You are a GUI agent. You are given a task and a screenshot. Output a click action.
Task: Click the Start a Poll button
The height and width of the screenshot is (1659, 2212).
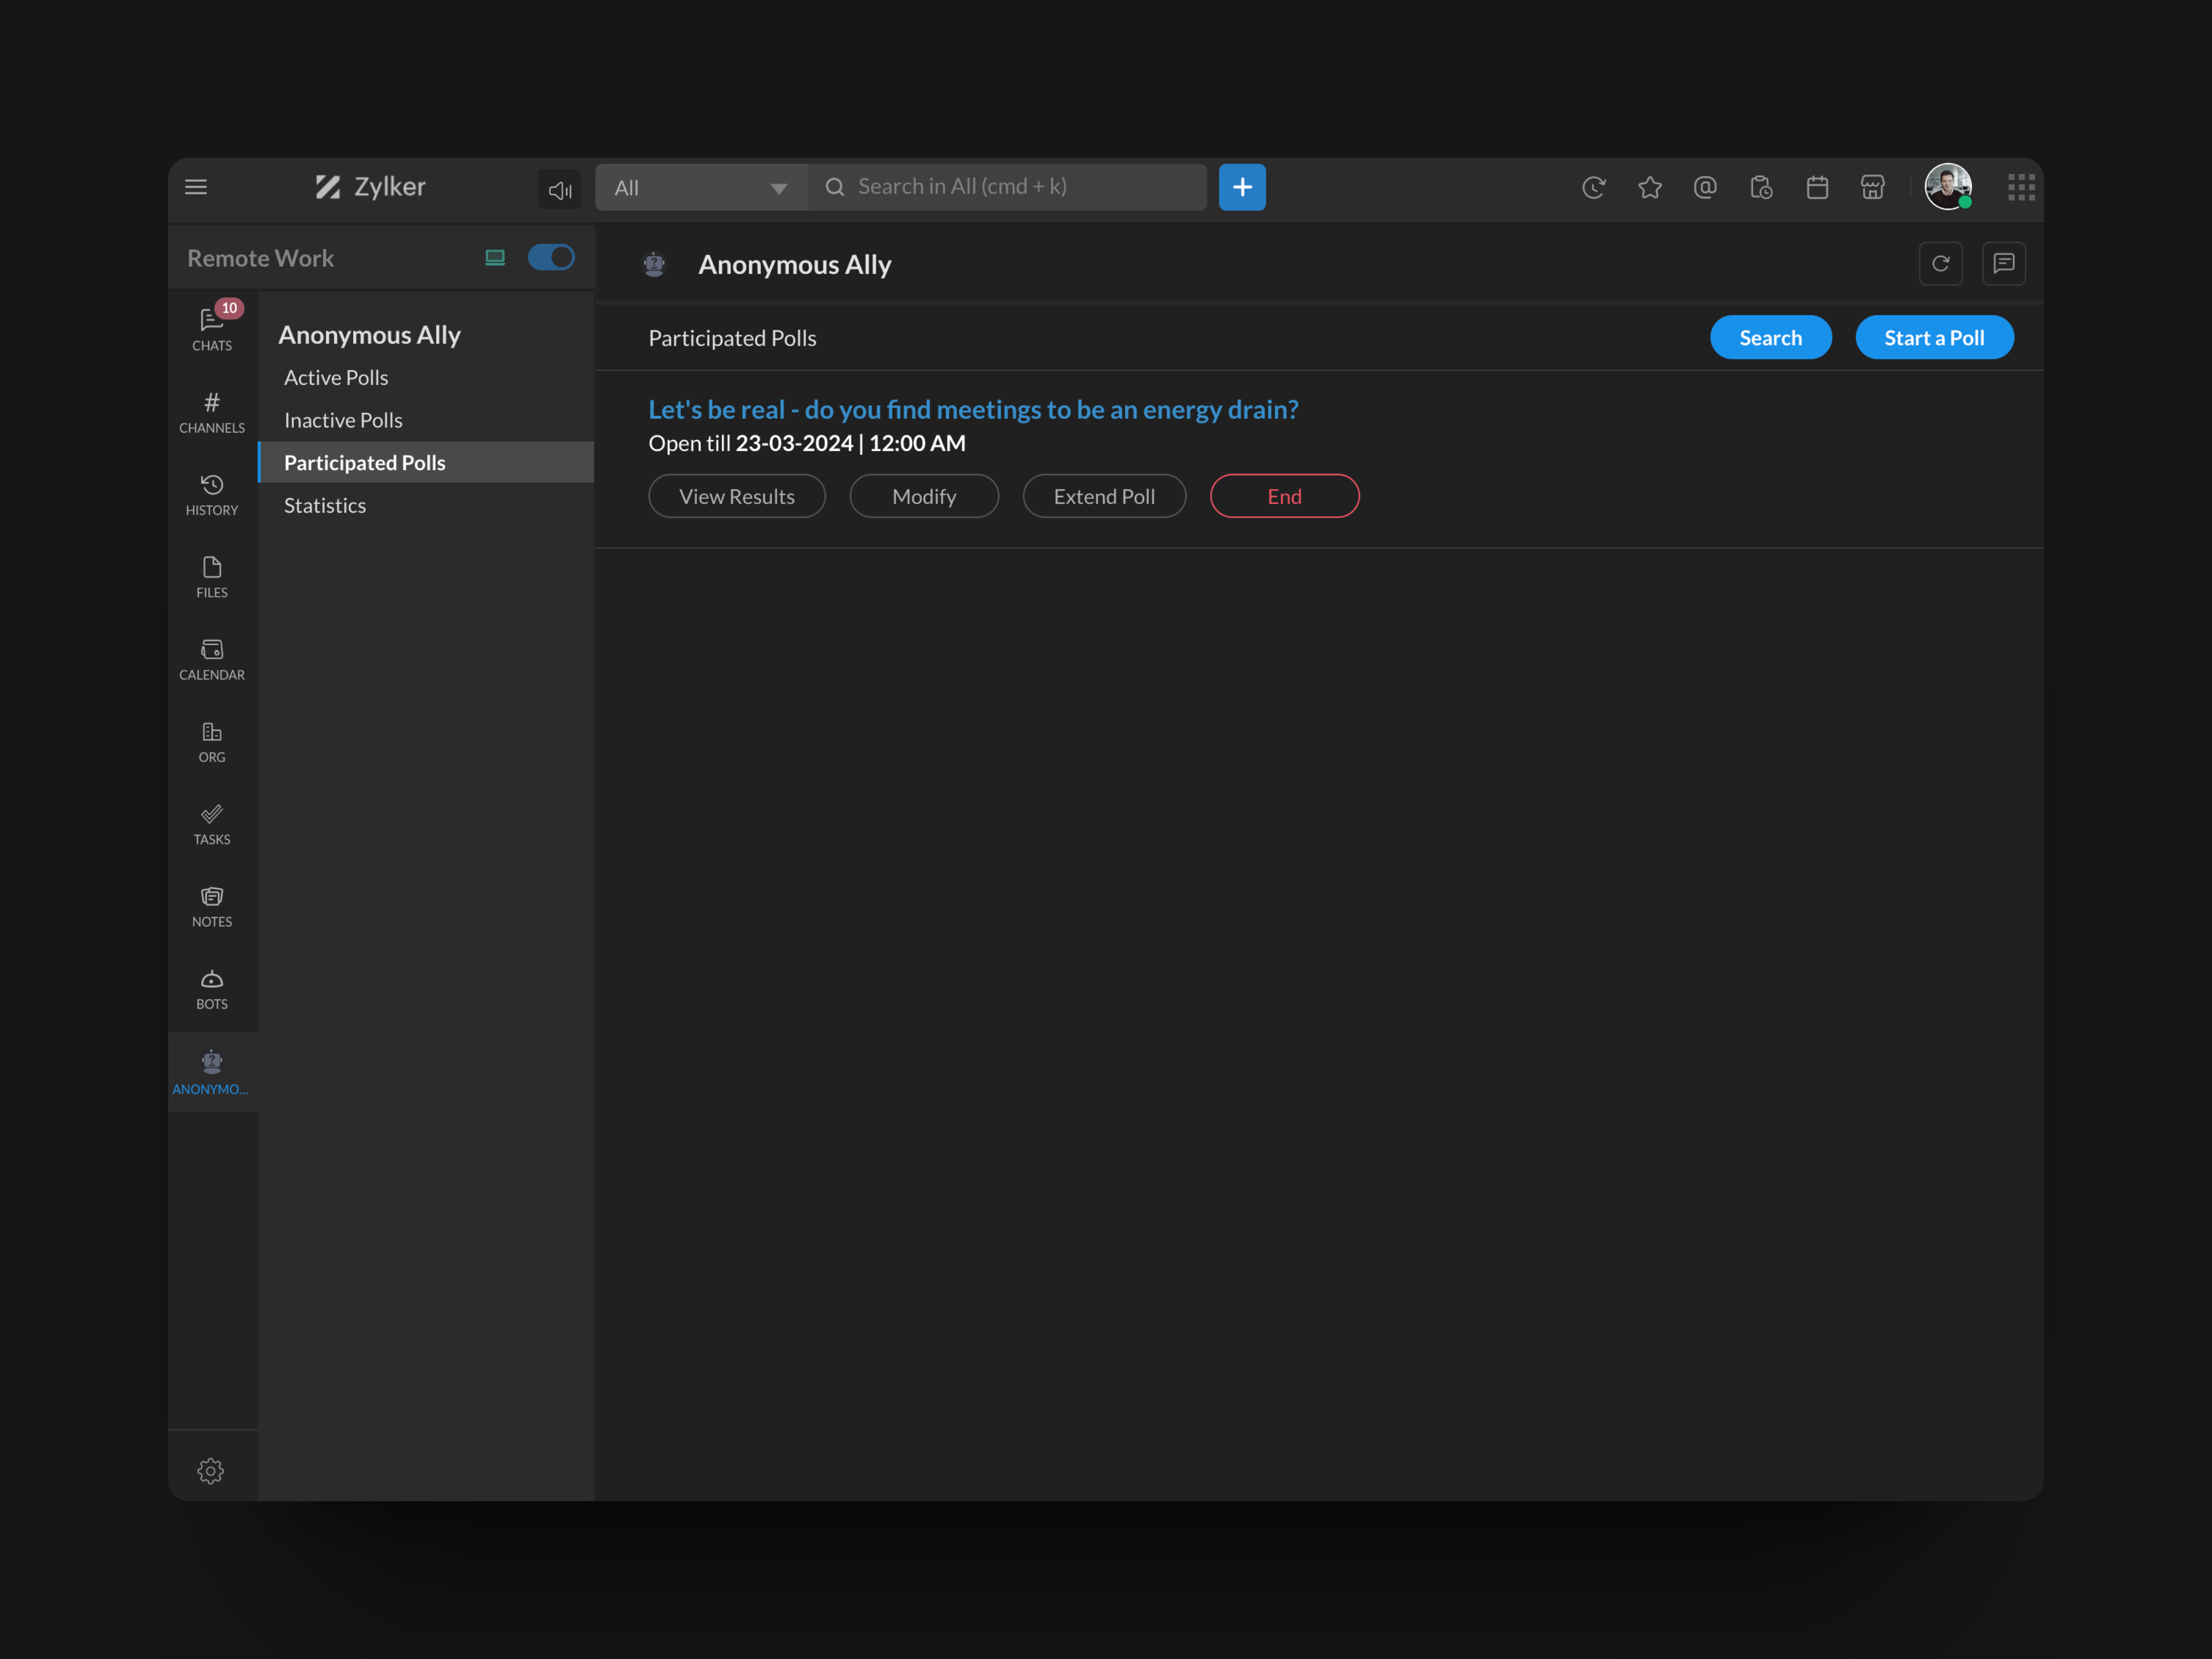tap(1933, 338)
